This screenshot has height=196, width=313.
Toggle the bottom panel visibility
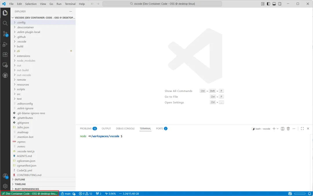pyautogui.click(x=274, y=4)
